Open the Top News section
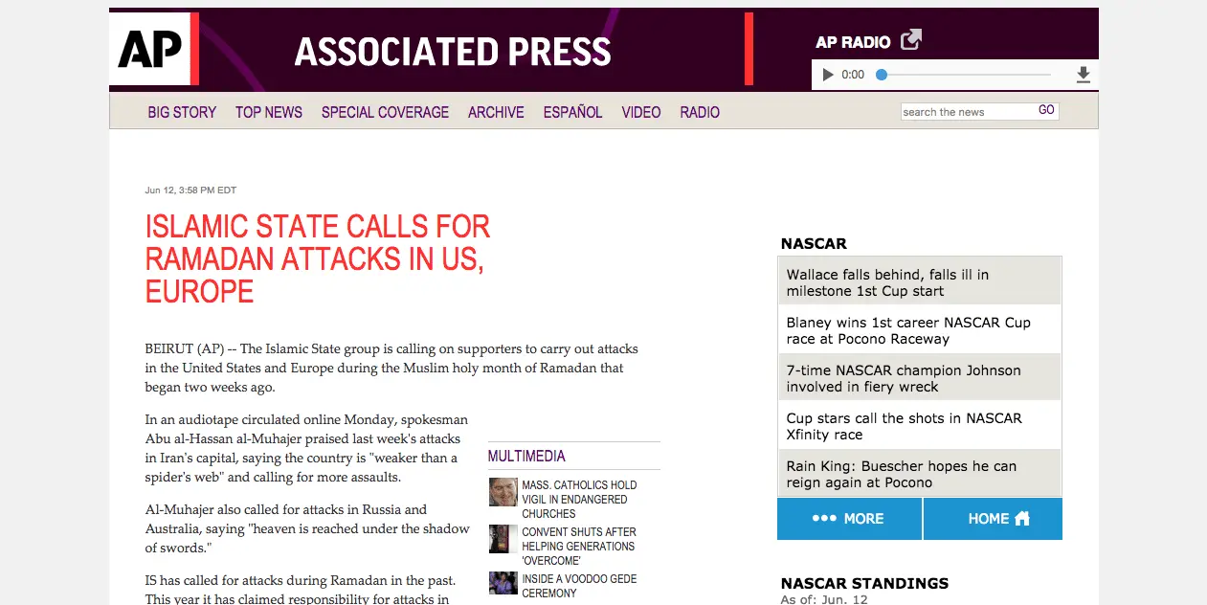The height and width of the screenshot is (605, 1207). pyautogui.click(x=269, y=112)
